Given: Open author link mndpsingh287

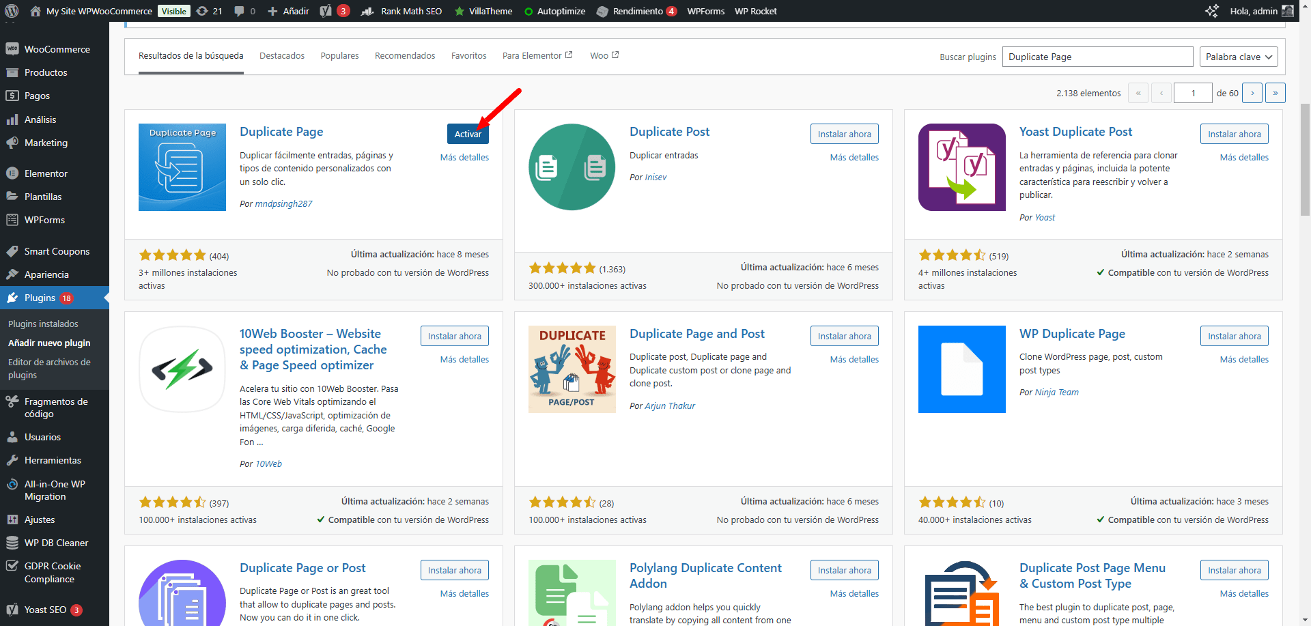Looking at the screenshot, I should [283, 203].
